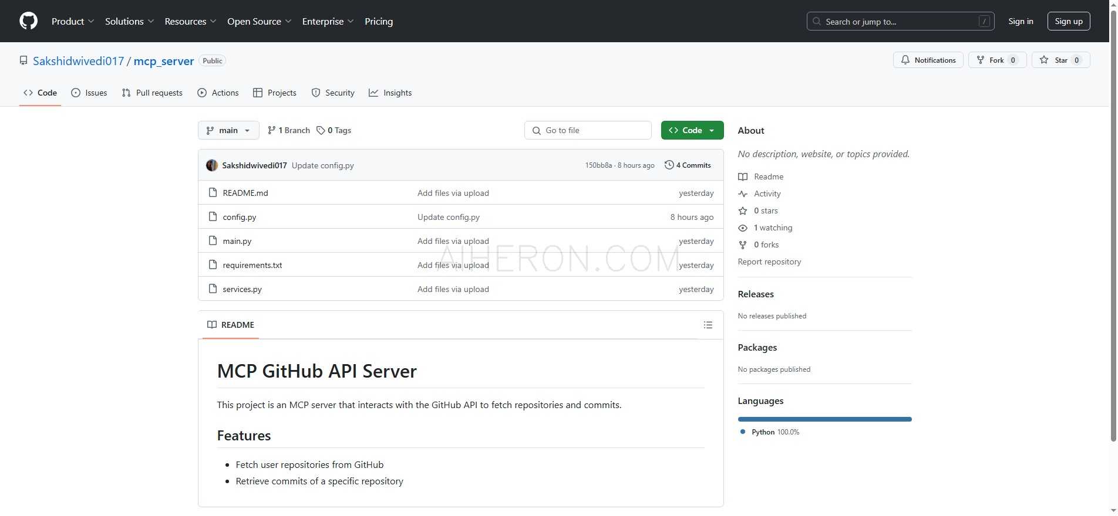Open the requirements.txt file
1118x516 pixels.
click(252, 265)
